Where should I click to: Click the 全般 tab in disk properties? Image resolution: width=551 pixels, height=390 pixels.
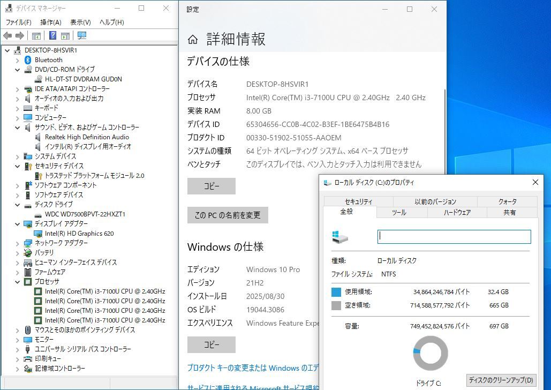346,212
